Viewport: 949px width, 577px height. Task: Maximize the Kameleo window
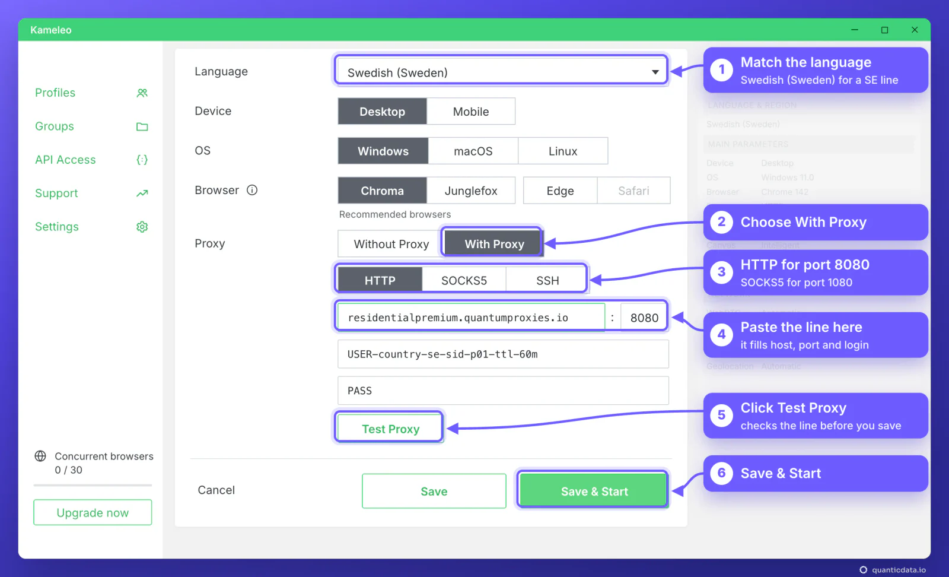click(884, 30)
